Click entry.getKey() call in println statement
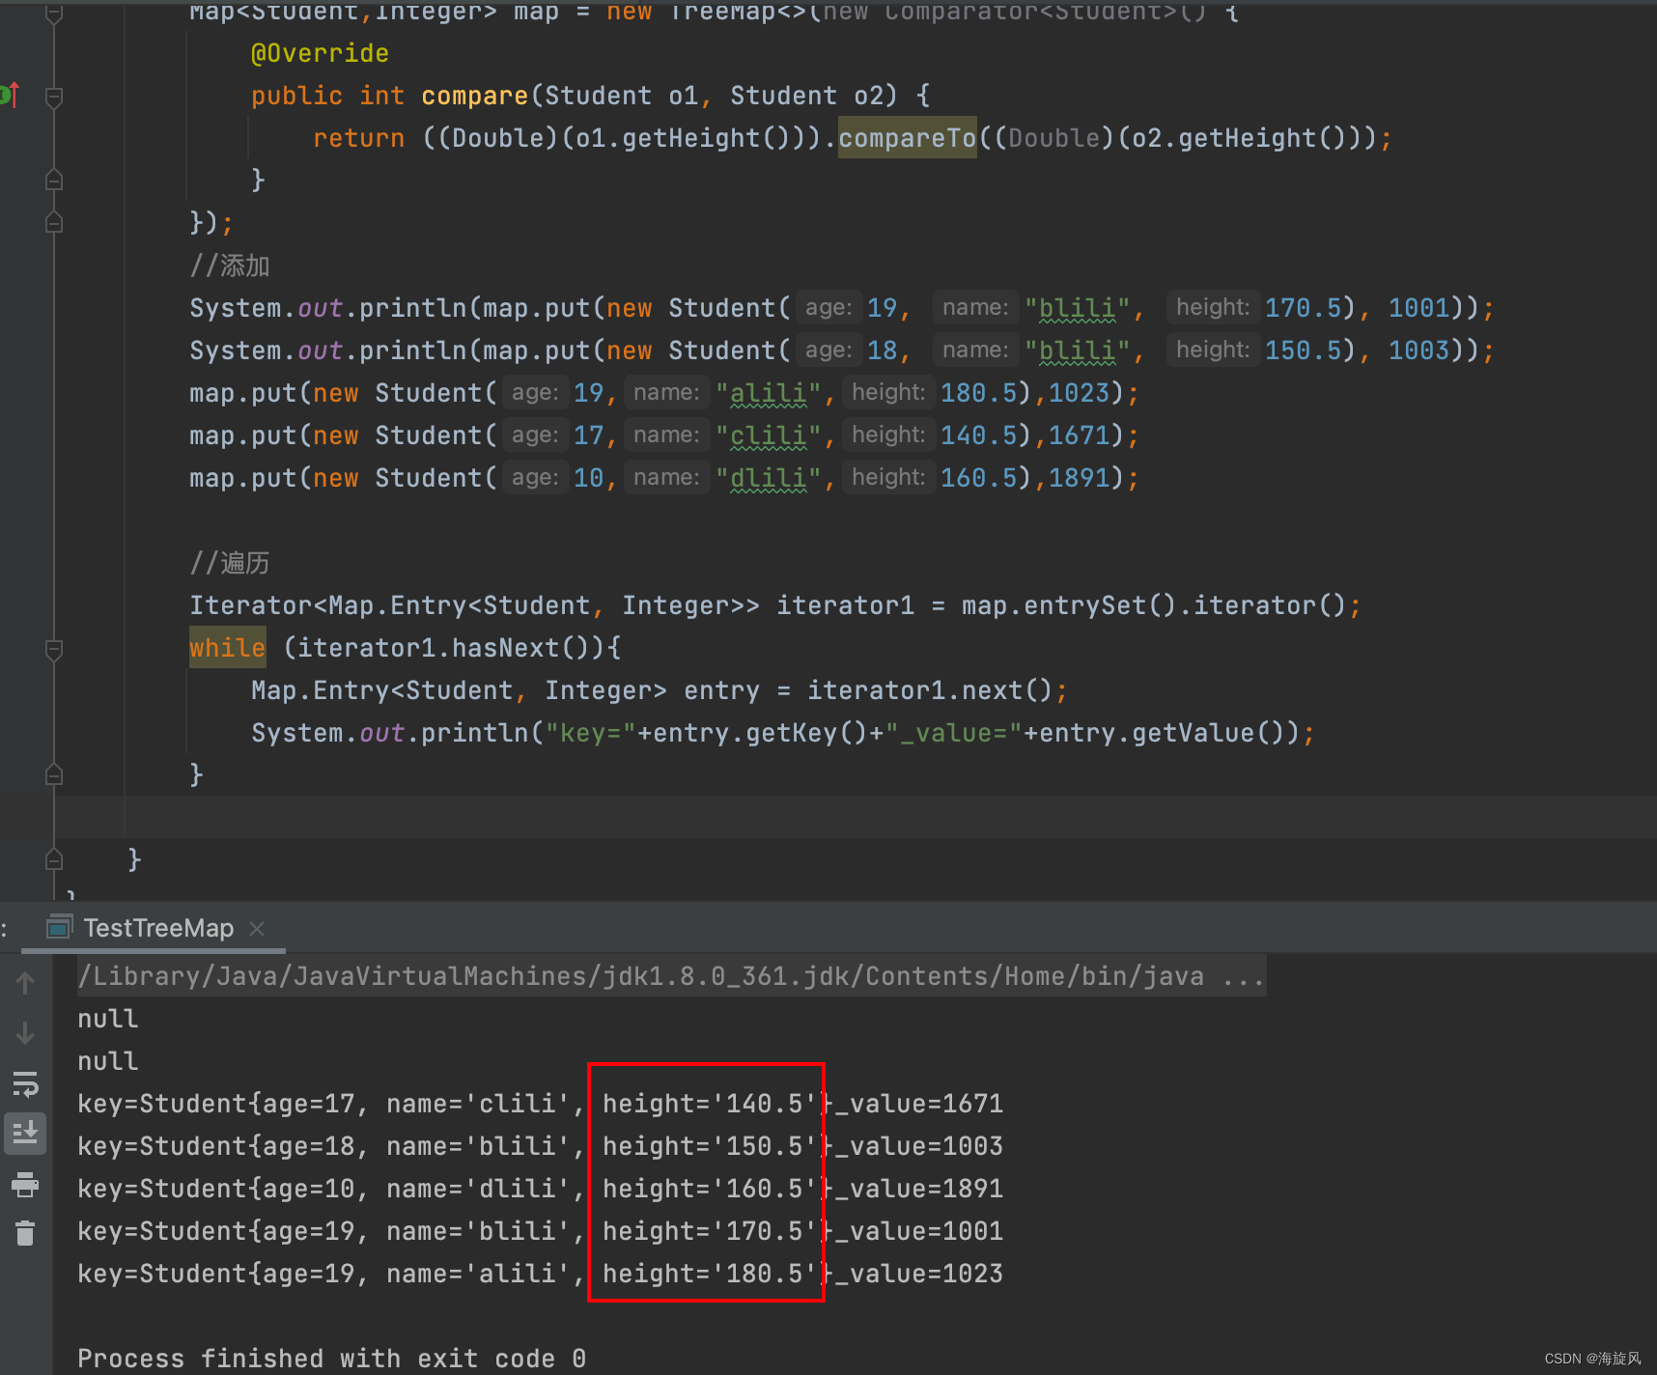Image resolution: width=1657 pixels, height=1375 pixels. [760, 733]
